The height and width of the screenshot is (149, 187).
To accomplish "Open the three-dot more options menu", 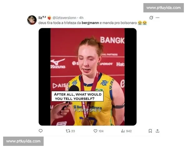I will click(157, 18).
